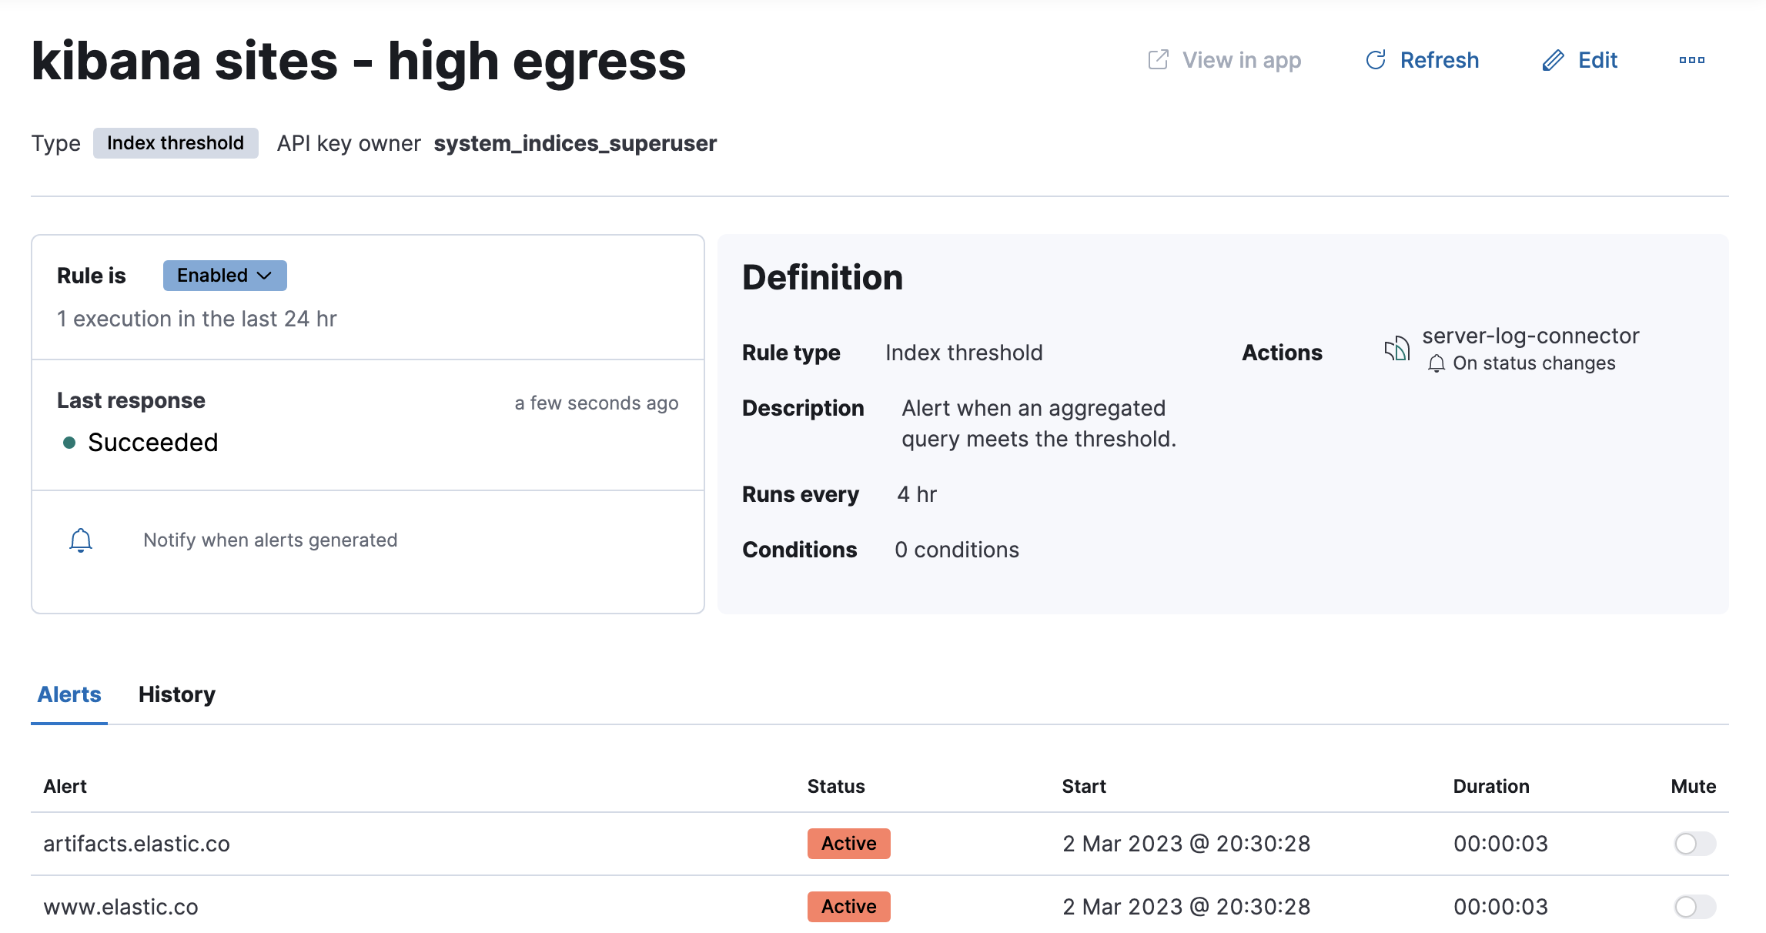Click the View in app external-link icon
Image resolution: width=1766 pixels, height=933 pixels.
1158,60
